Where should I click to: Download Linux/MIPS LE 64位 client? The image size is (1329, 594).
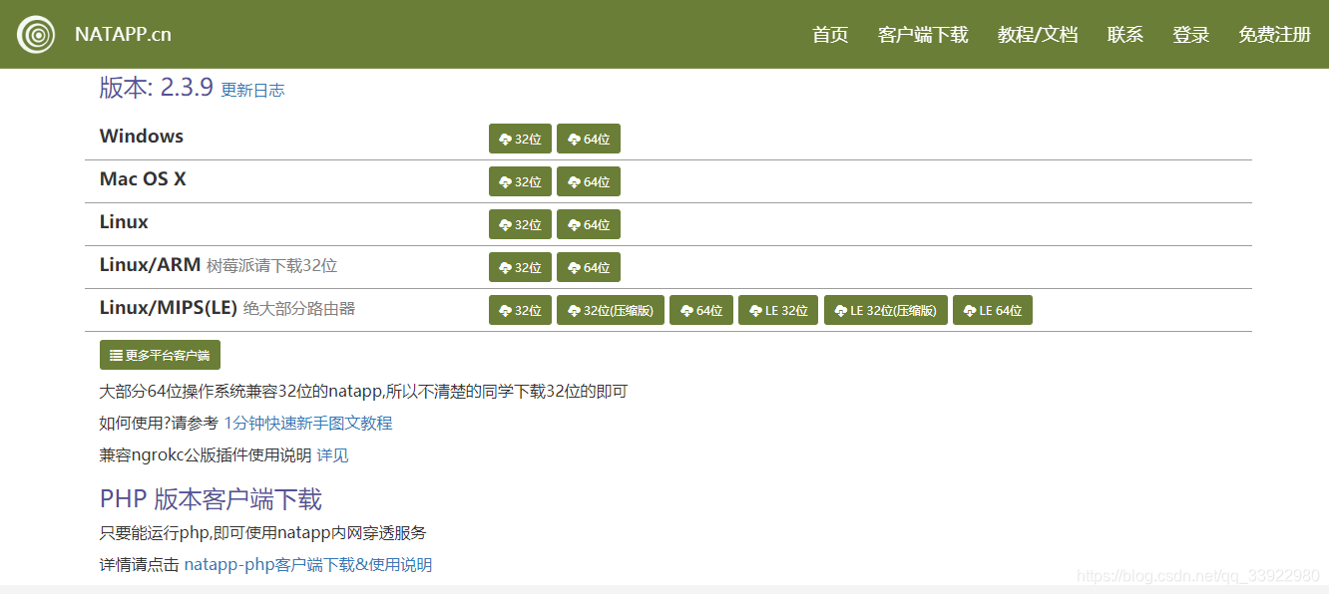click(993, 310)
